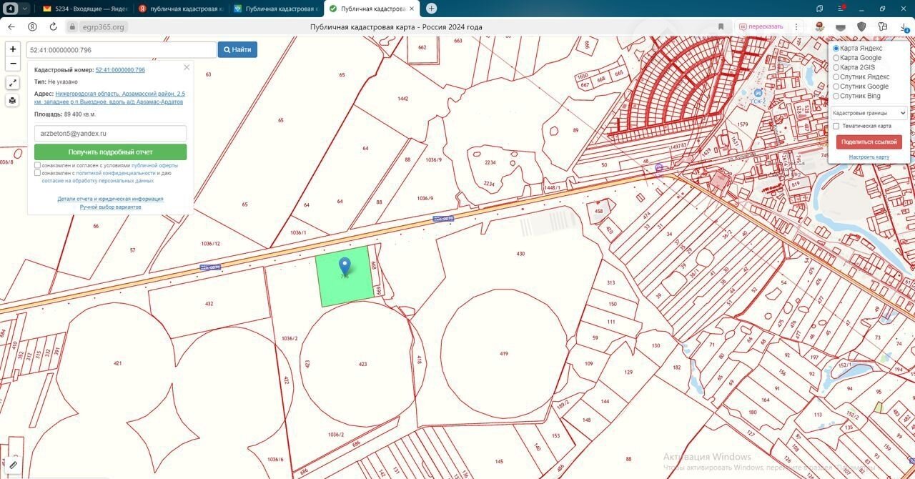The height and width of the screenshot is (479, 915).
Task: Click the print map icon
Action: tap(13, 101)
